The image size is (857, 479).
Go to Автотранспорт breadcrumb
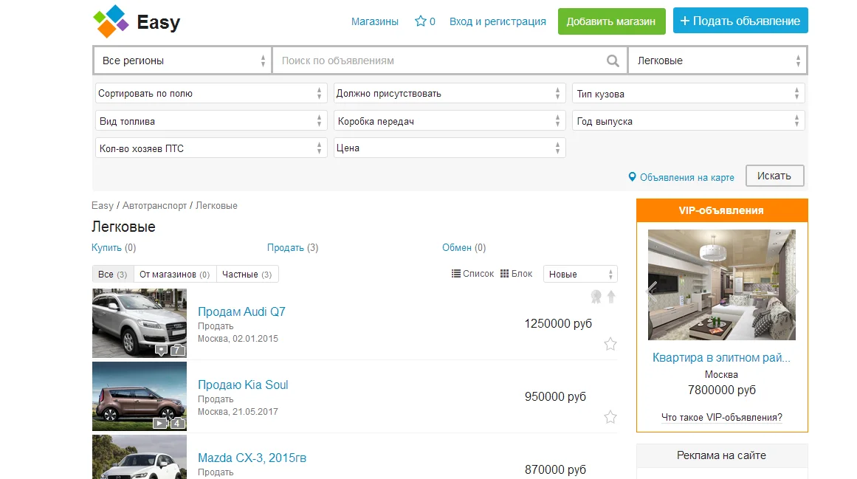(155, 205)
